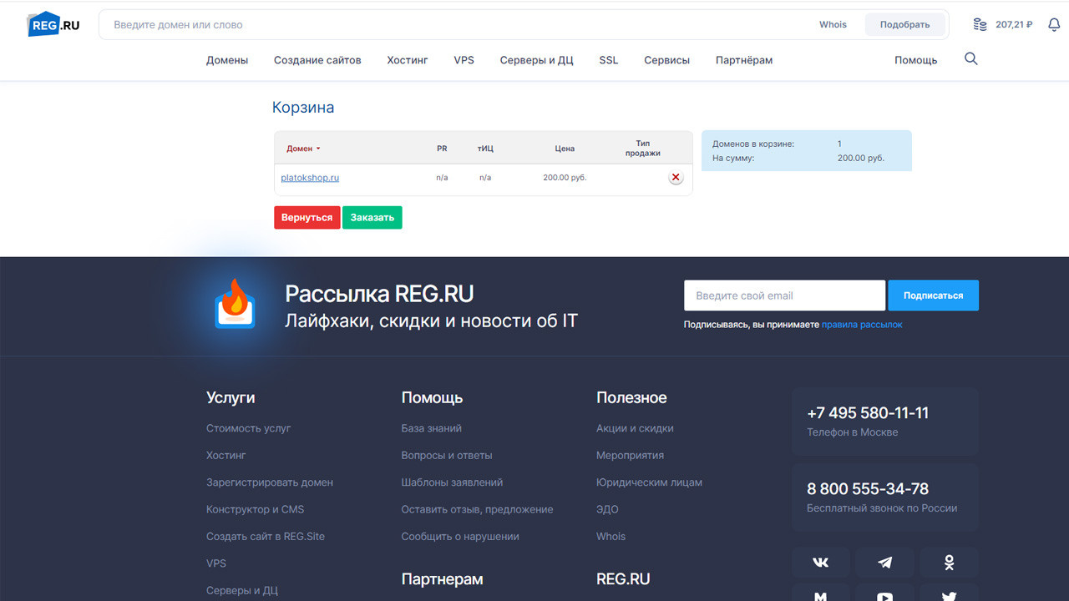
Task: Focus the newsletter email input field
Action: pos(783,295)
